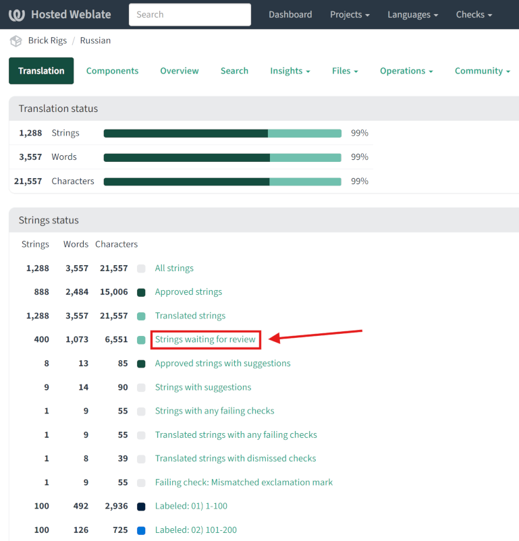Switch to the Components tab
Screen dimensions: 519x541
(112, 71)
